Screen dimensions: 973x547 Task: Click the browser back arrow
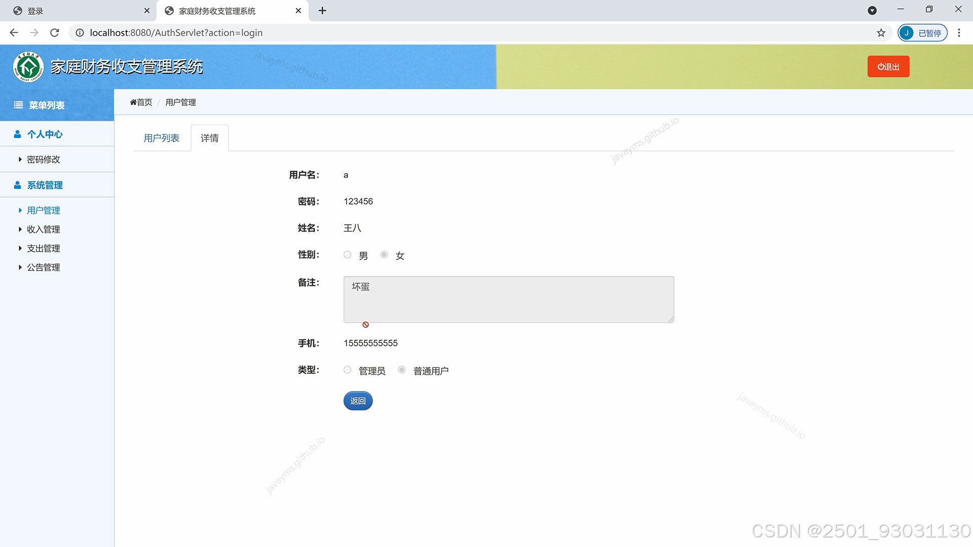[x=14, y=33]
